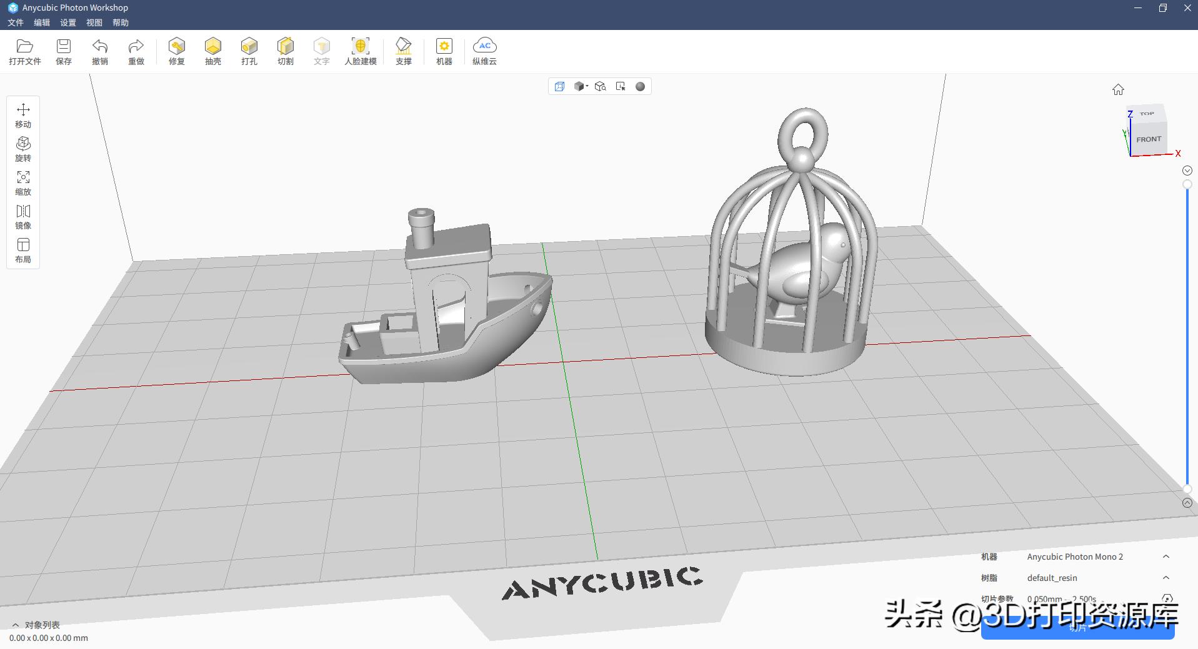Expand the default_resin resin dropdown
This screenshot has height=649, width=1198.
(1166, 578)
